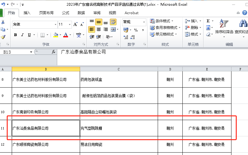Open the 公式 ribbon tab

[x=66, y=13]
